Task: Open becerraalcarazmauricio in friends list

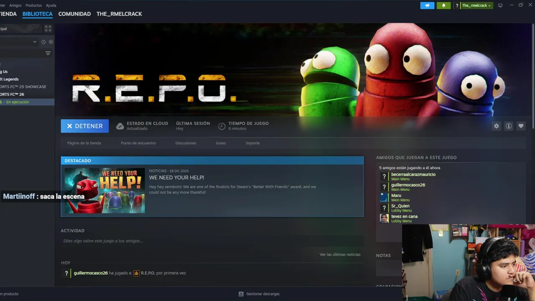Action: [413, 174]
